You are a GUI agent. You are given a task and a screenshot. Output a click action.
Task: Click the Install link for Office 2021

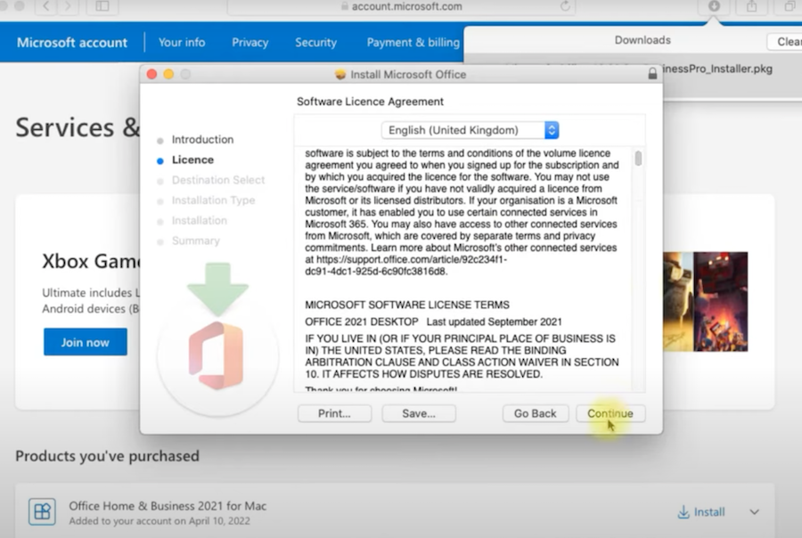pos(700,512)
